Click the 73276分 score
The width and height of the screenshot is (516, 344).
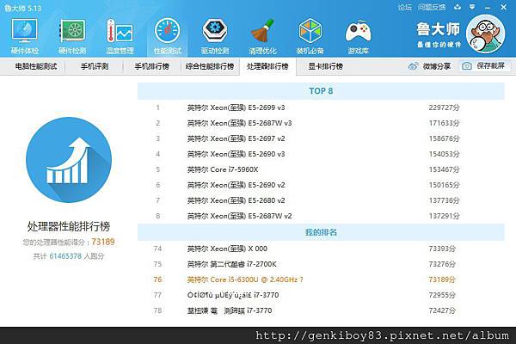[x=442, y=264]
